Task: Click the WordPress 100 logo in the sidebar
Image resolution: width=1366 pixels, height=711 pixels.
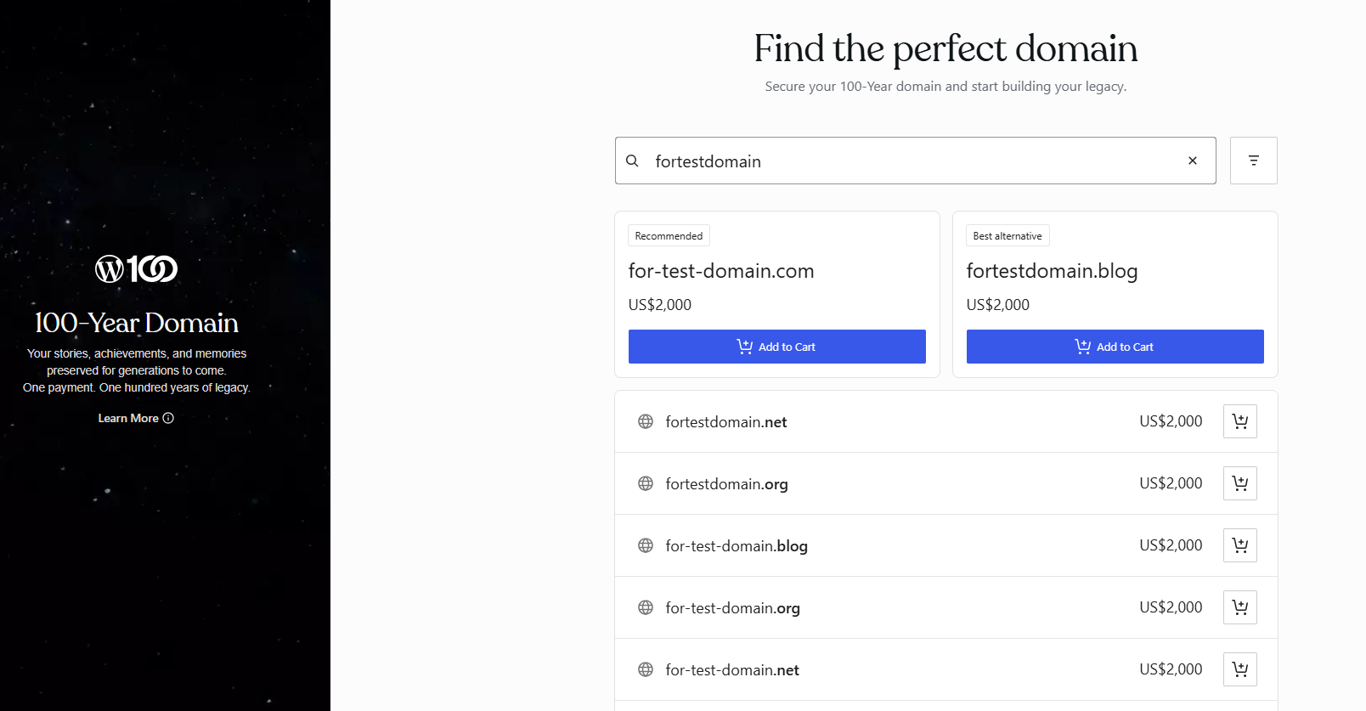Action: [137, 268]
